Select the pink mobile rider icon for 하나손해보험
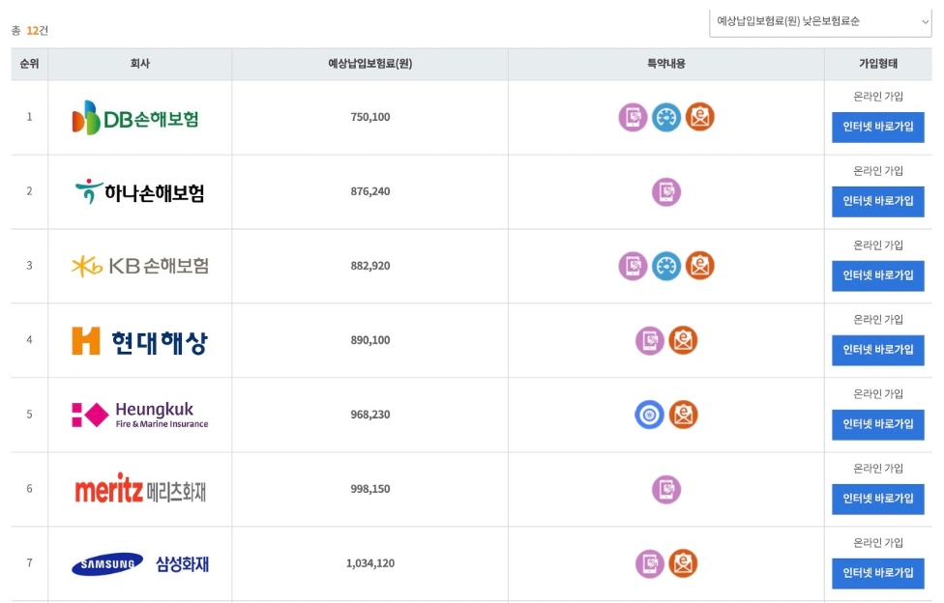Viewport: 944px width, 603px height. tap(667, 191)
